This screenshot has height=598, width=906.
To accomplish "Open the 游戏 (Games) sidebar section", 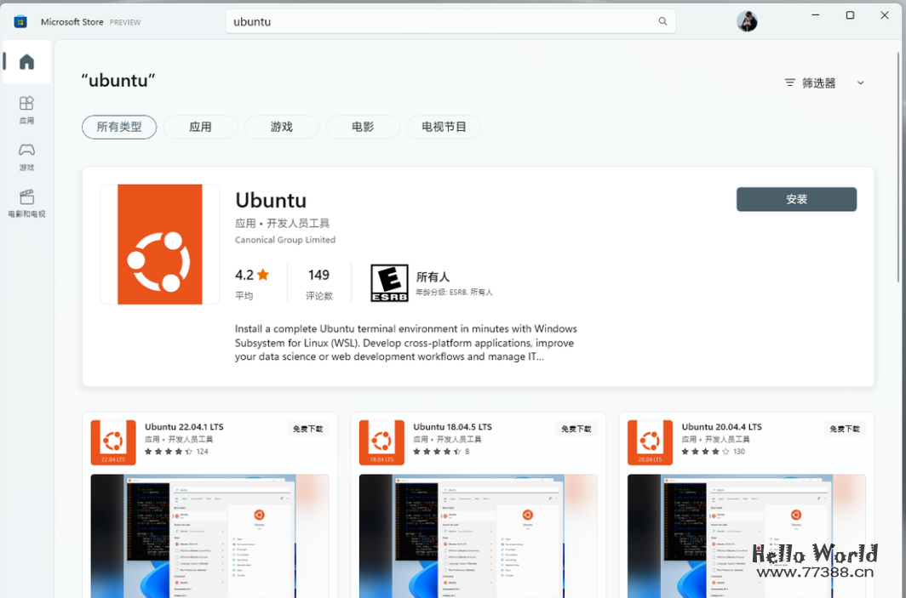I will pyautogui.click(x=26, y=157).
